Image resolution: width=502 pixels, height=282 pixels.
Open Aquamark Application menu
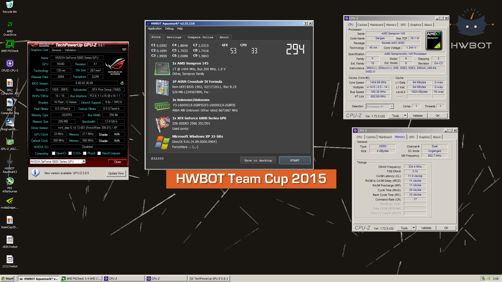(x=155, y=29)
